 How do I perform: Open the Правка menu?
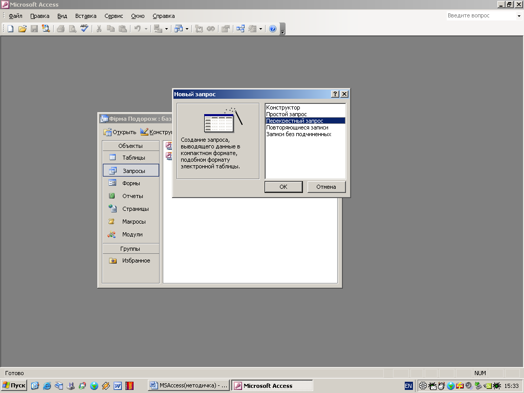(40, 16)
